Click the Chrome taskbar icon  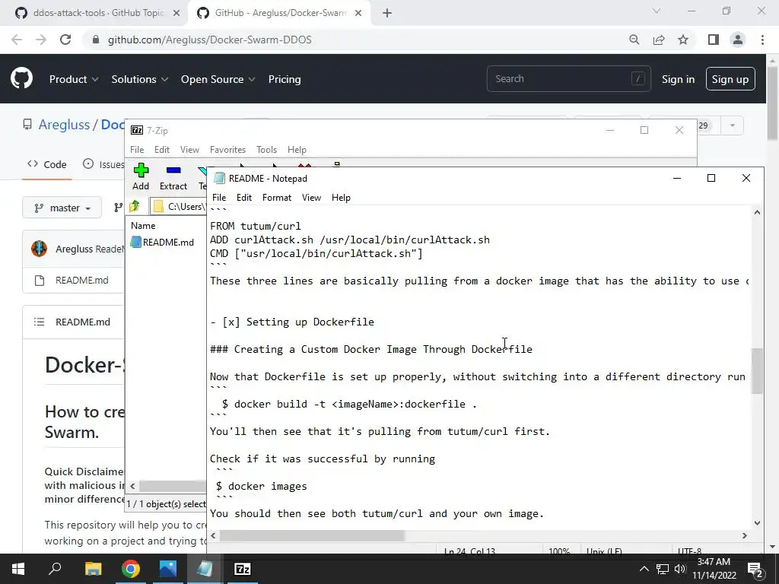[131, 569]
